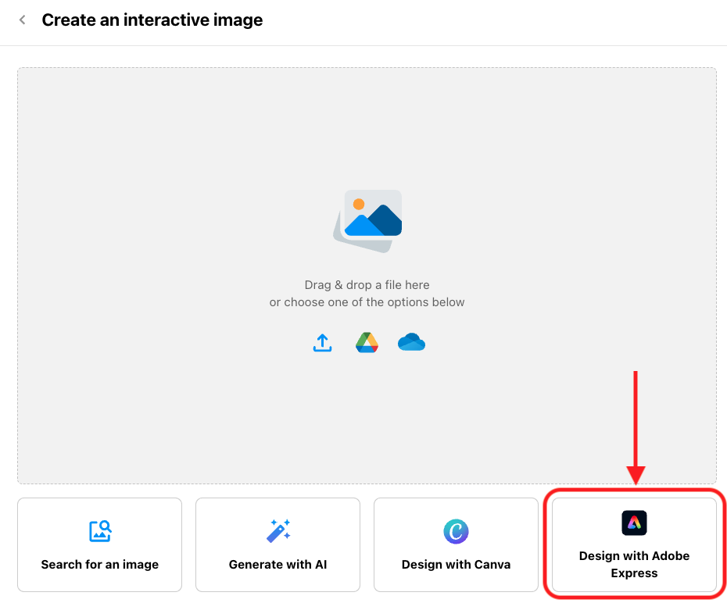Click "or choose one of the options below" text
The width and height of the screenshot is (727, 603).
coord(367,302)
